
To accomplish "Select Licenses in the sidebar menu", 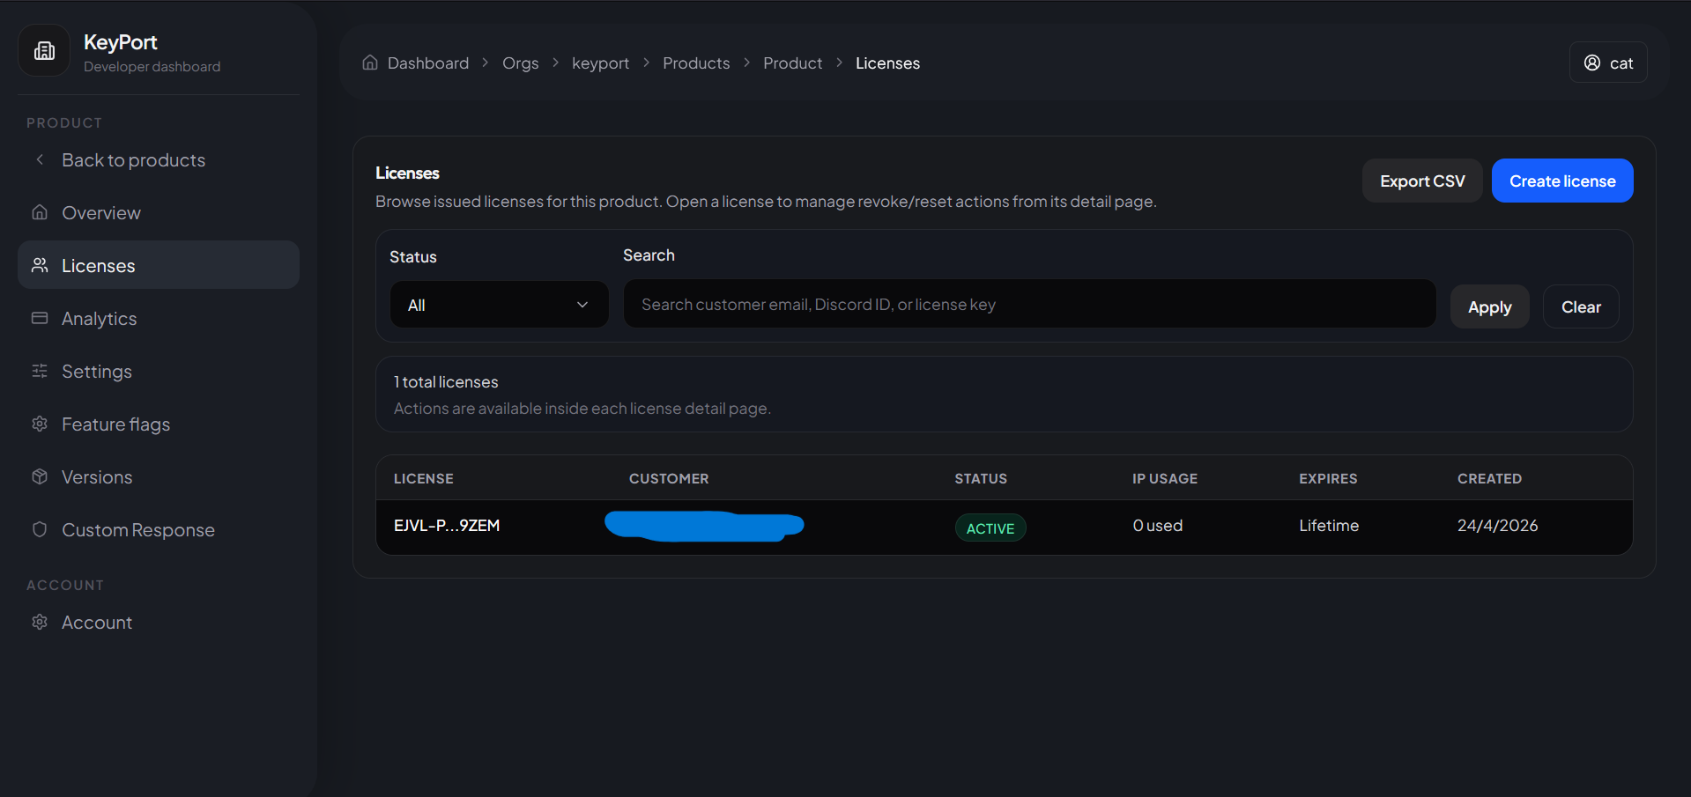I will [159, 265].
